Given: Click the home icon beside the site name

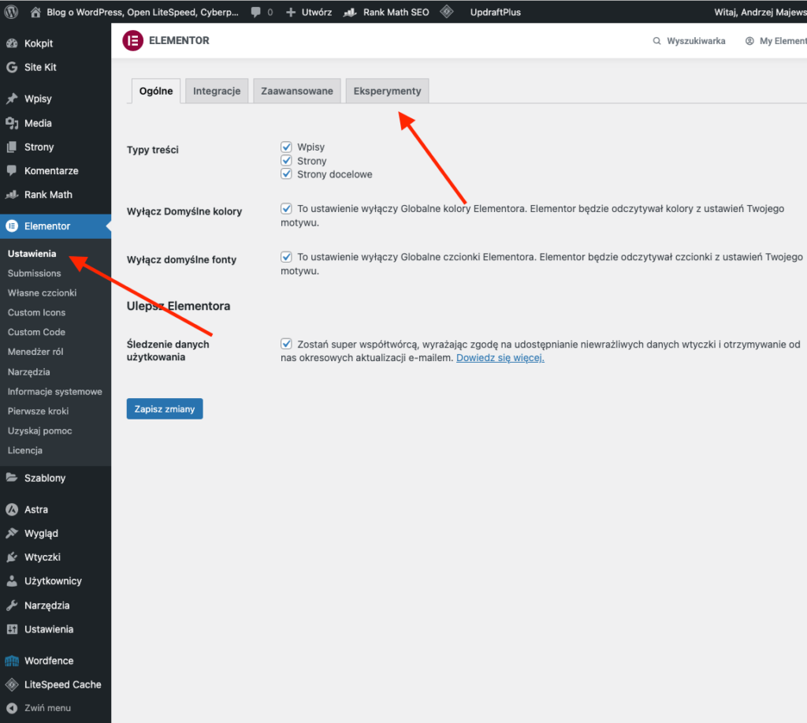Looking at the screenshot, I should [x=35, y=12].
